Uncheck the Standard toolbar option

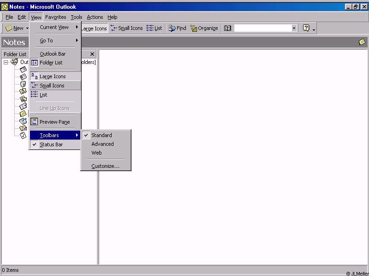(106, 135)
